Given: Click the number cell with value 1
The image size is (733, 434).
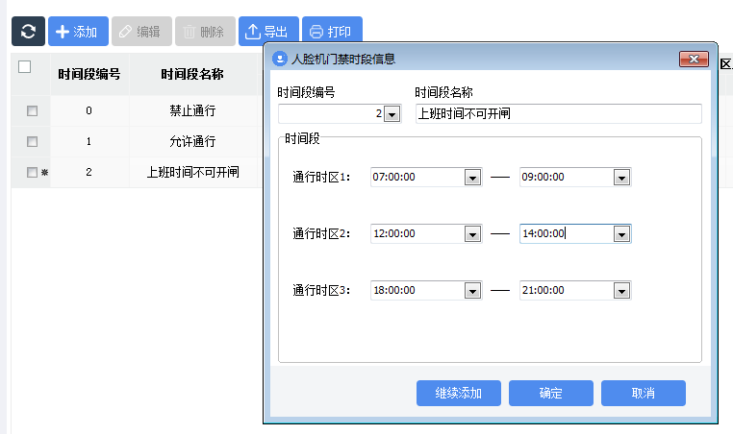Looking at the screenshot, I should click(89, 141).
